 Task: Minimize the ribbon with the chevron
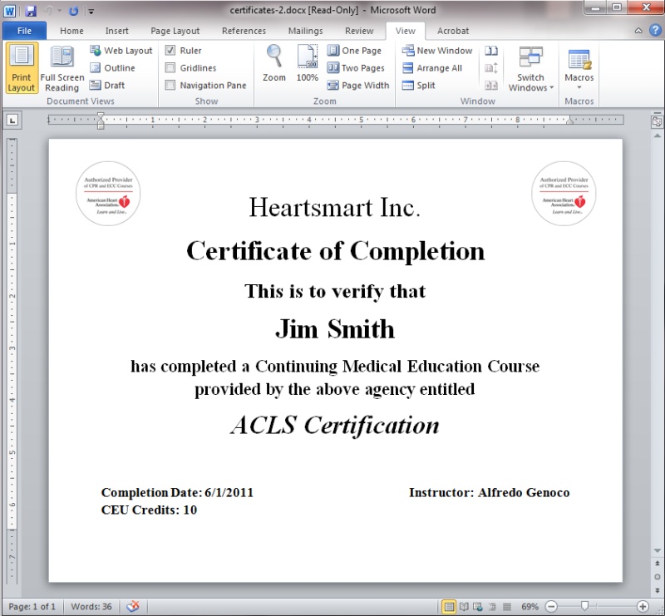(x=638, y=31)
